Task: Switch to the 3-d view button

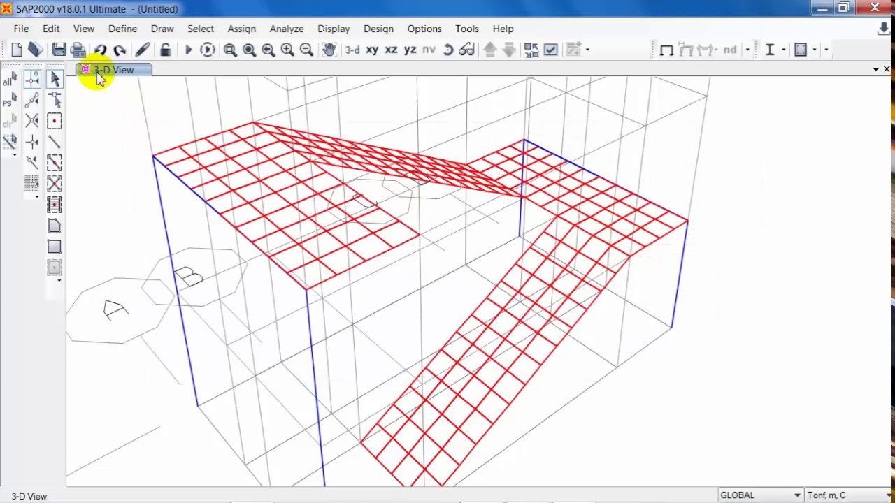Action: (x=352, y=50)
